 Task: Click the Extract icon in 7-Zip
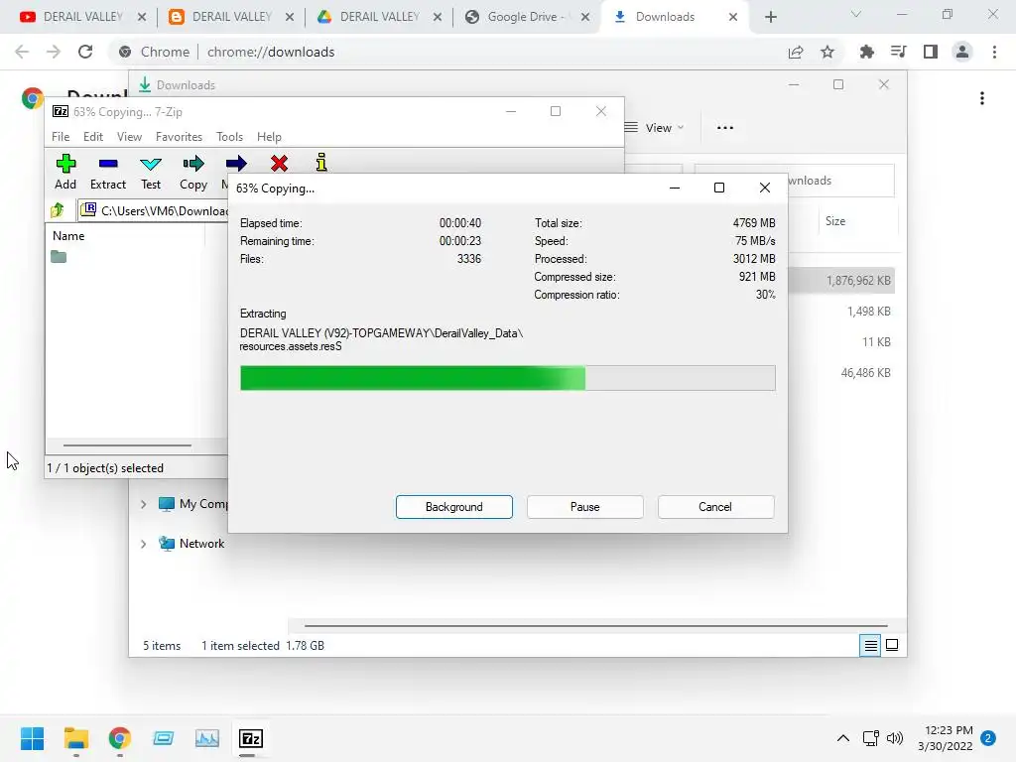107,172
